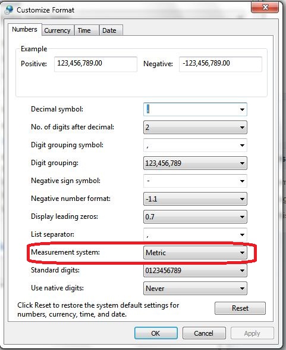The height and width of the screenshot is (350, 286).
Task: Open No. of digits after decimal dropdown
Action: click(195, 127)
